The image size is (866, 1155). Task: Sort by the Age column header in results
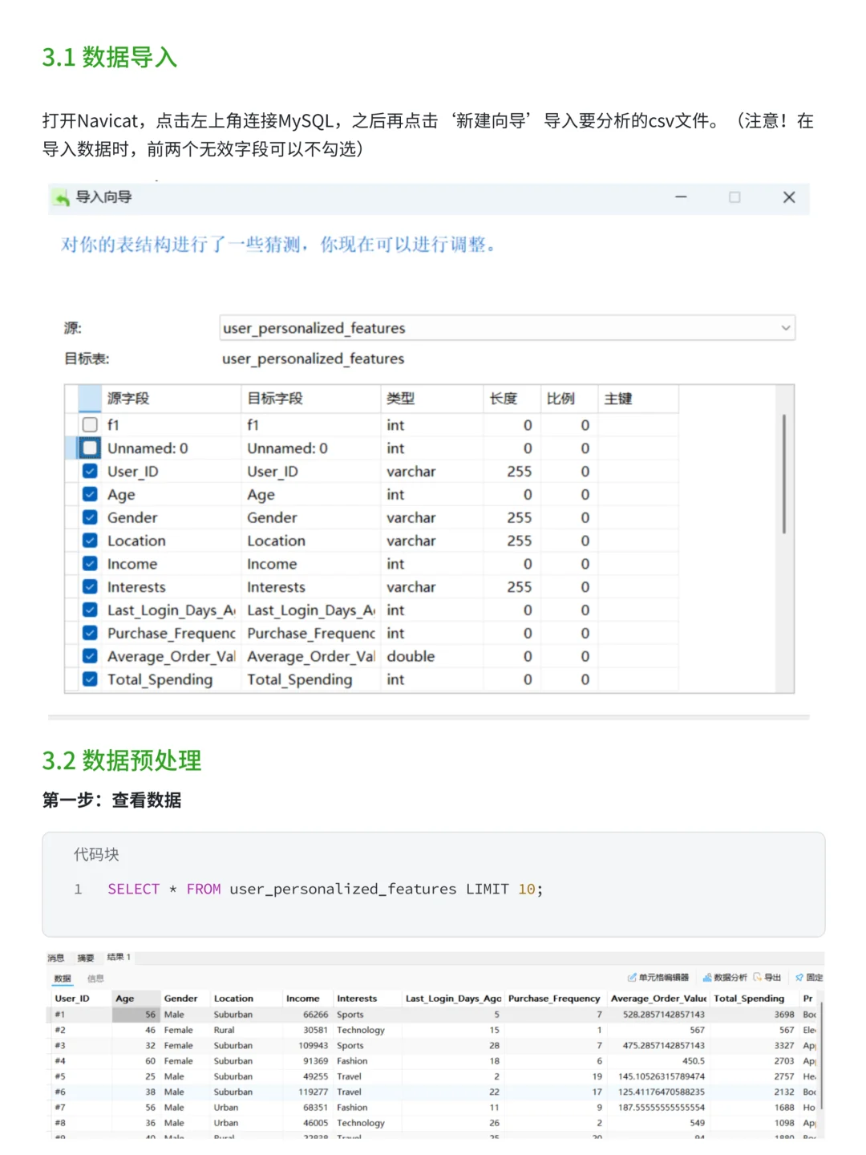pyautogui.click(x=136, y=999)
